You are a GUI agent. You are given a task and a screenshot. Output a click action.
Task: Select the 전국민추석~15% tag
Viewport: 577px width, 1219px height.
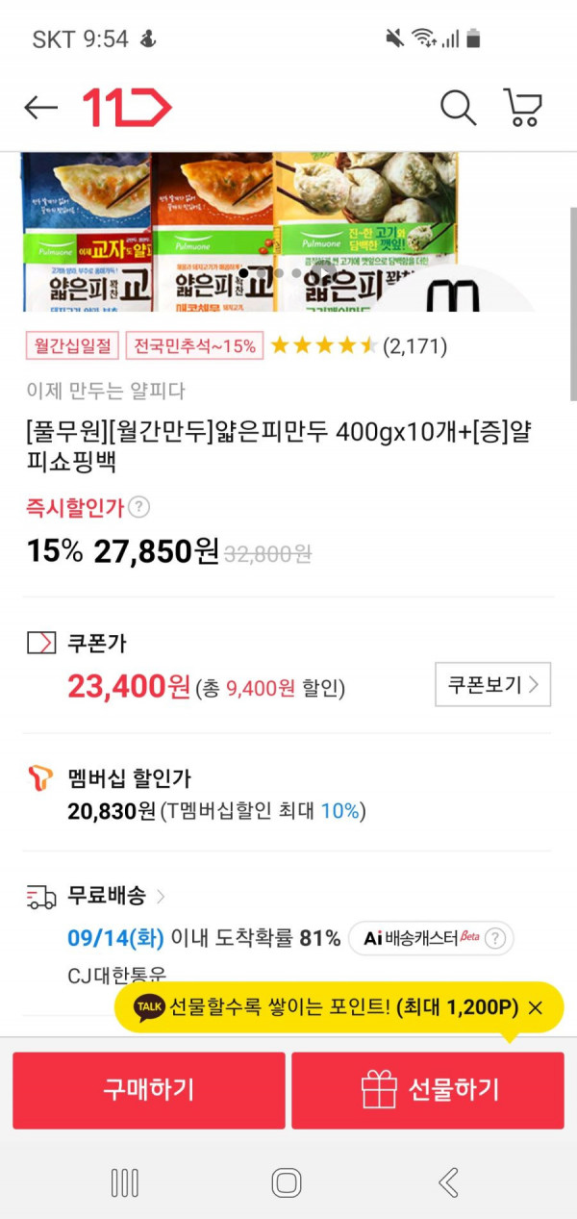tap(194, 345)
